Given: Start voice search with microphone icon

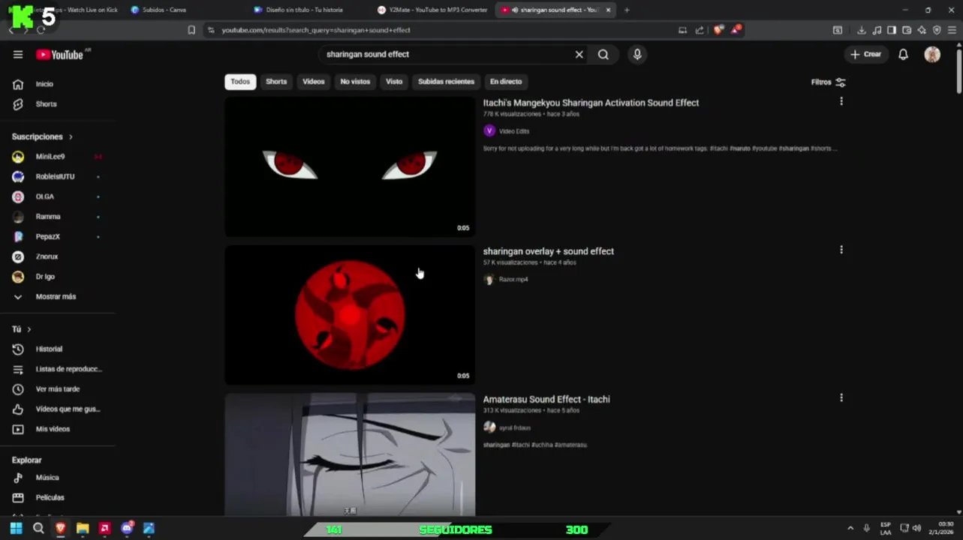Looking at the screenshot, I should [x=637, y=54].
